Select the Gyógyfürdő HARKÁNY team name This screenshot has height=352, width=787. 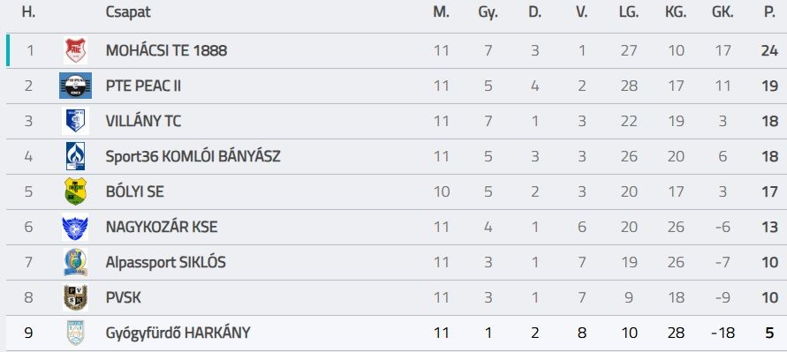(x=178, y=333)
